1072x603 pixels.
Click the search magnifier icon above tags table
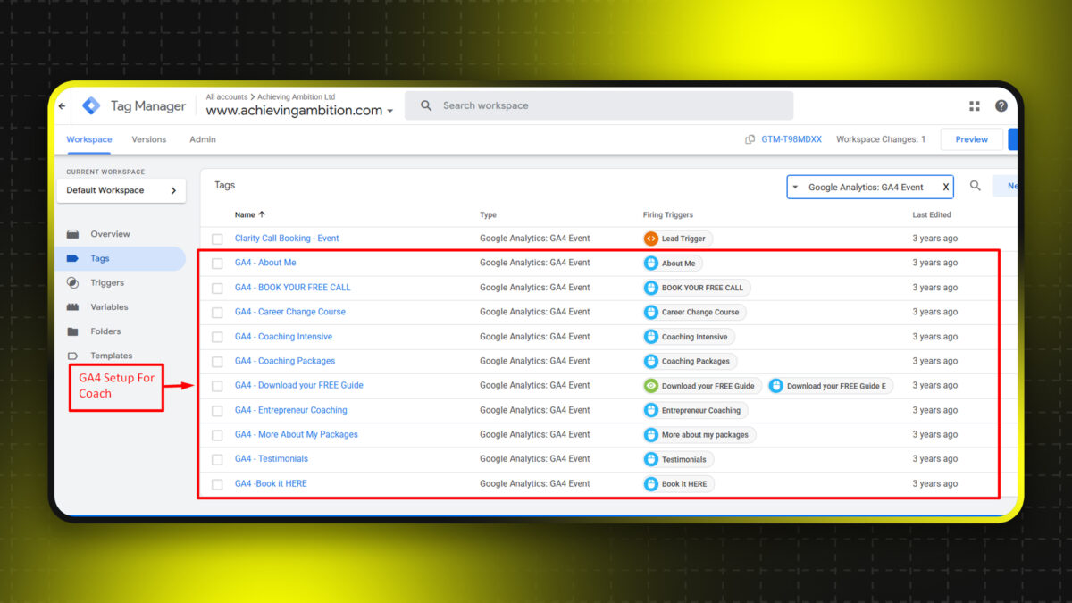[976, 186]
